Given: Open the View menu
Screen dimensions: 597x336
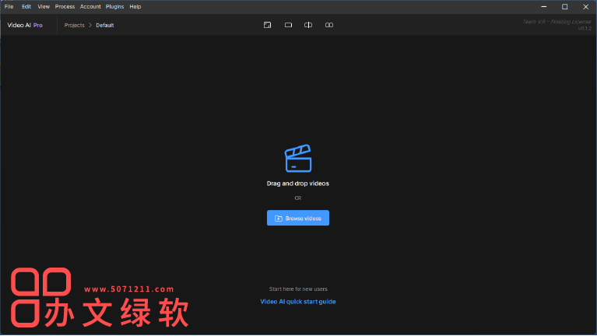Looking at the screenshot, I should point(44,6).
